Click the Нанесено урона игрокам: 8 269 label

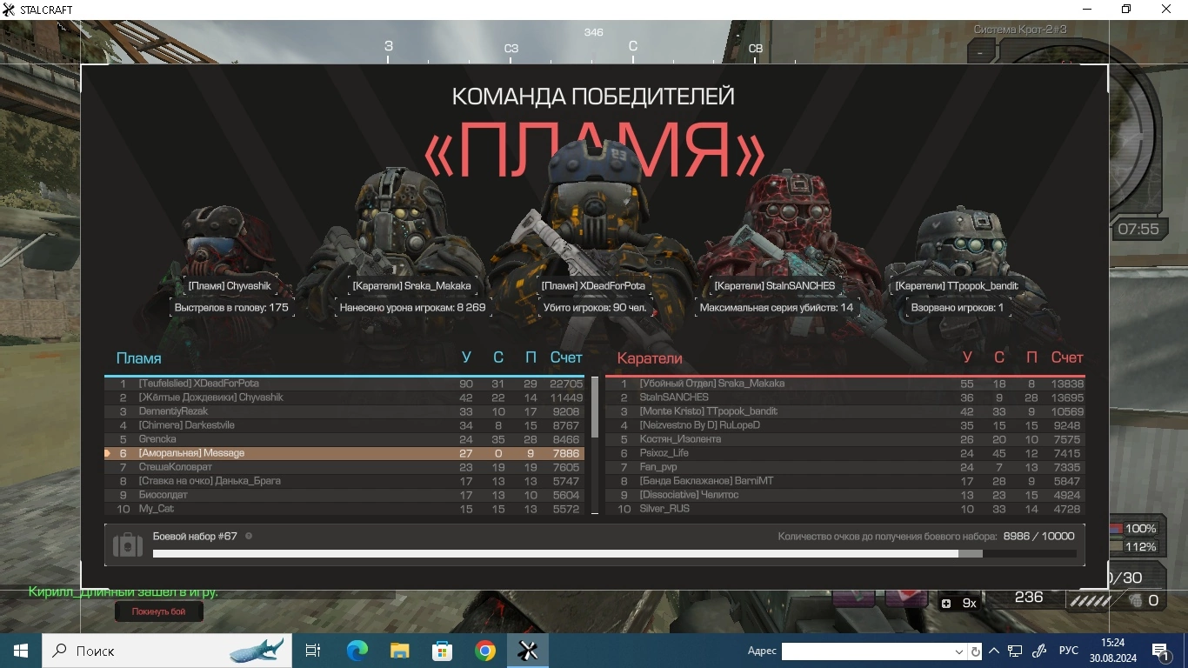[412, 308]
